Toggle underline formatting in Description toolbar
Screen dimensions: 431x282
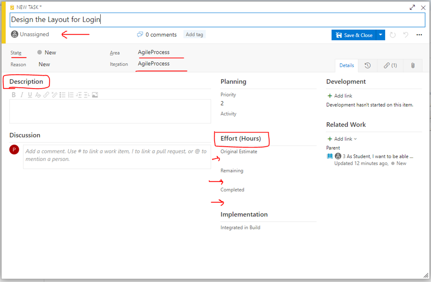(30, 95)
